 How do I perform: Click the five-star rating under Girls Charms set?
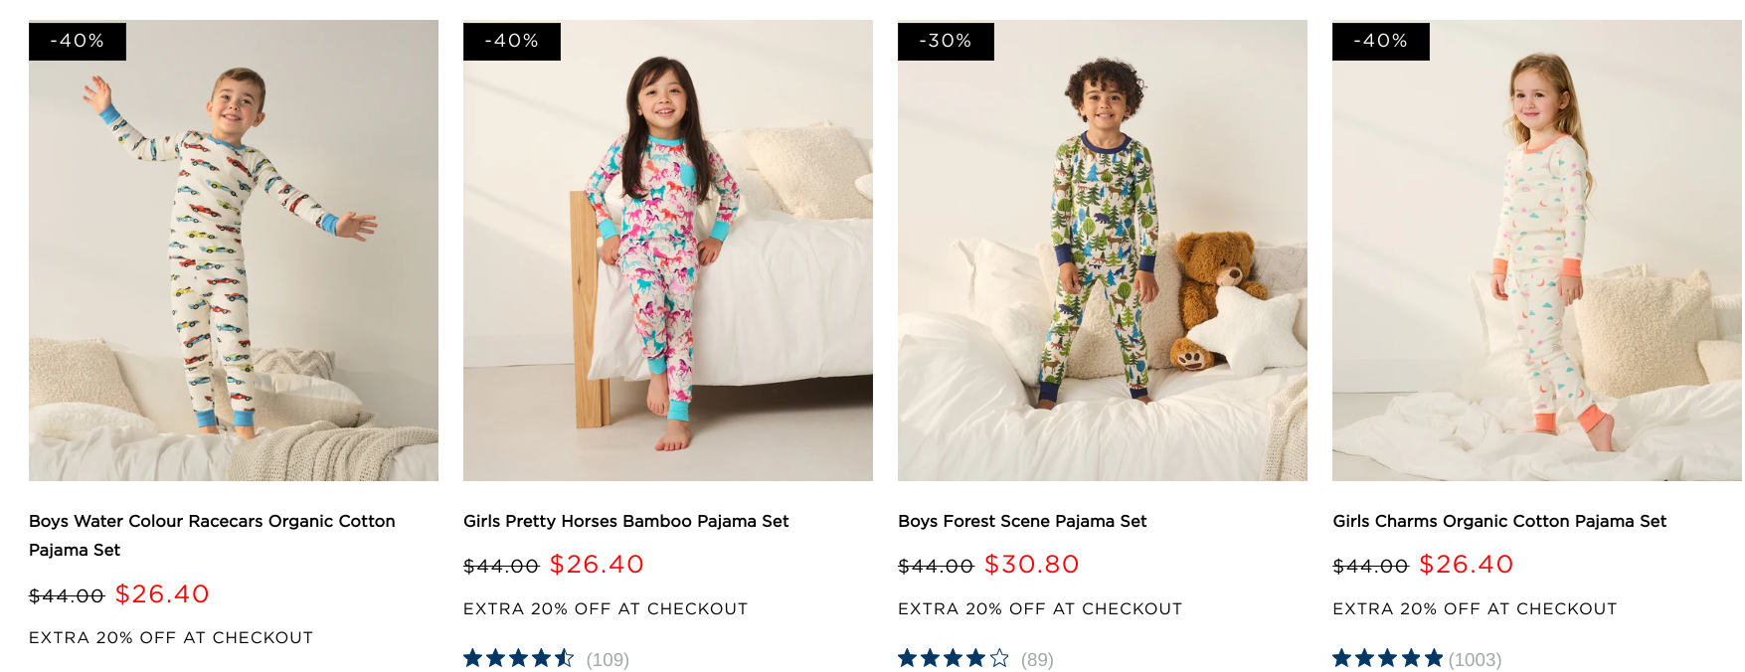pyautogui.click(x=1387, y=658)
